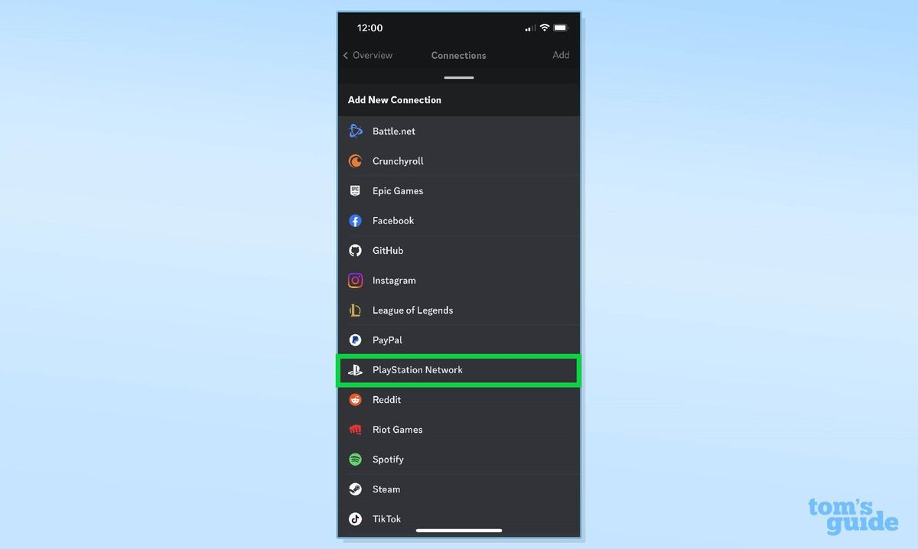The width and height of the screenshot is (918, 549).
Task: Open the Connections tab
Action: [x=458, y=55]
